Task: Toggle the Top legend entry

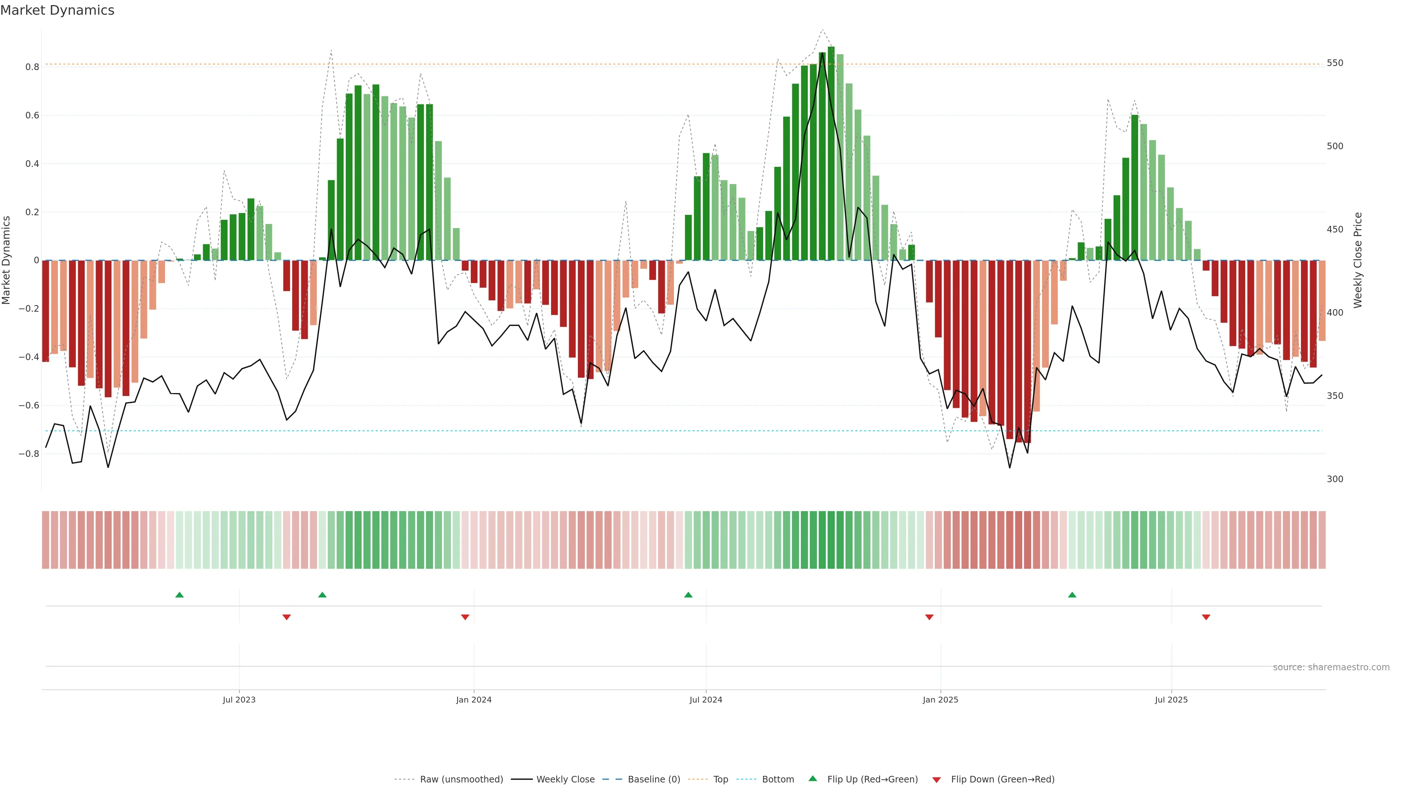Action: pos(720,780)
